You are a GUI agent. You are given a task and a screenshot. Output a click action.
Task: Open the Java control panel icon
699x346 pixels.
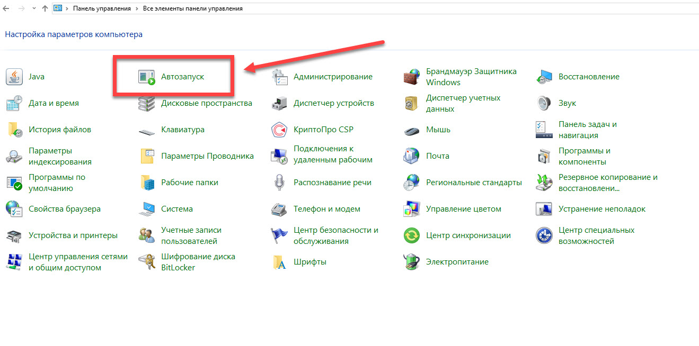(x=14, y=77)
